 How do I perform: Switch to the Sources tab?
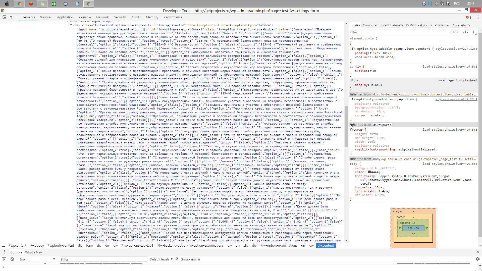pyautogui.click(x=46, y=17)
